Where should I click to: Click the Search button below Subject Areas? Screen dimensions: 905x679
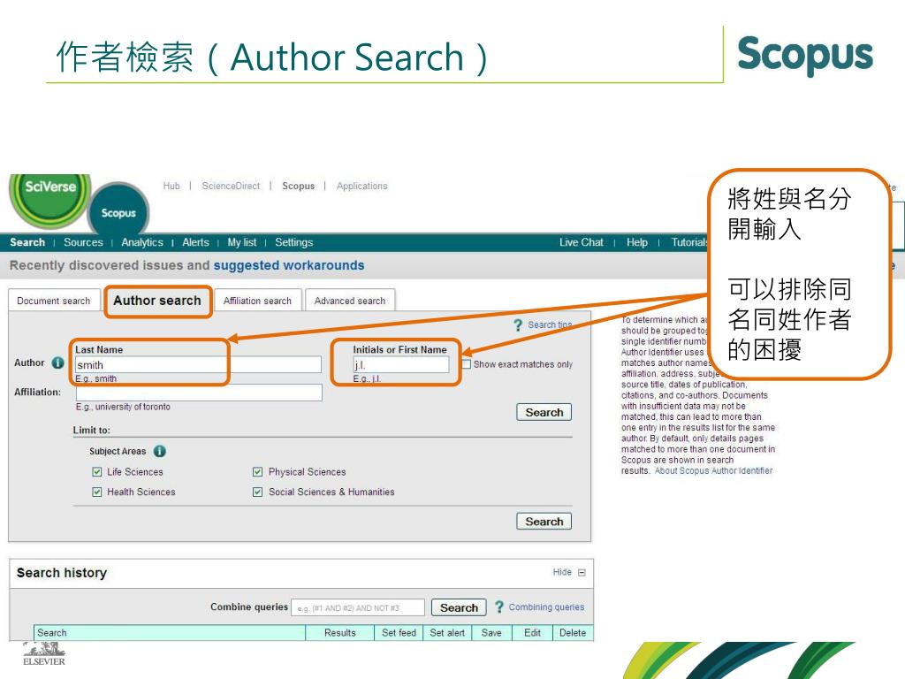544,522
